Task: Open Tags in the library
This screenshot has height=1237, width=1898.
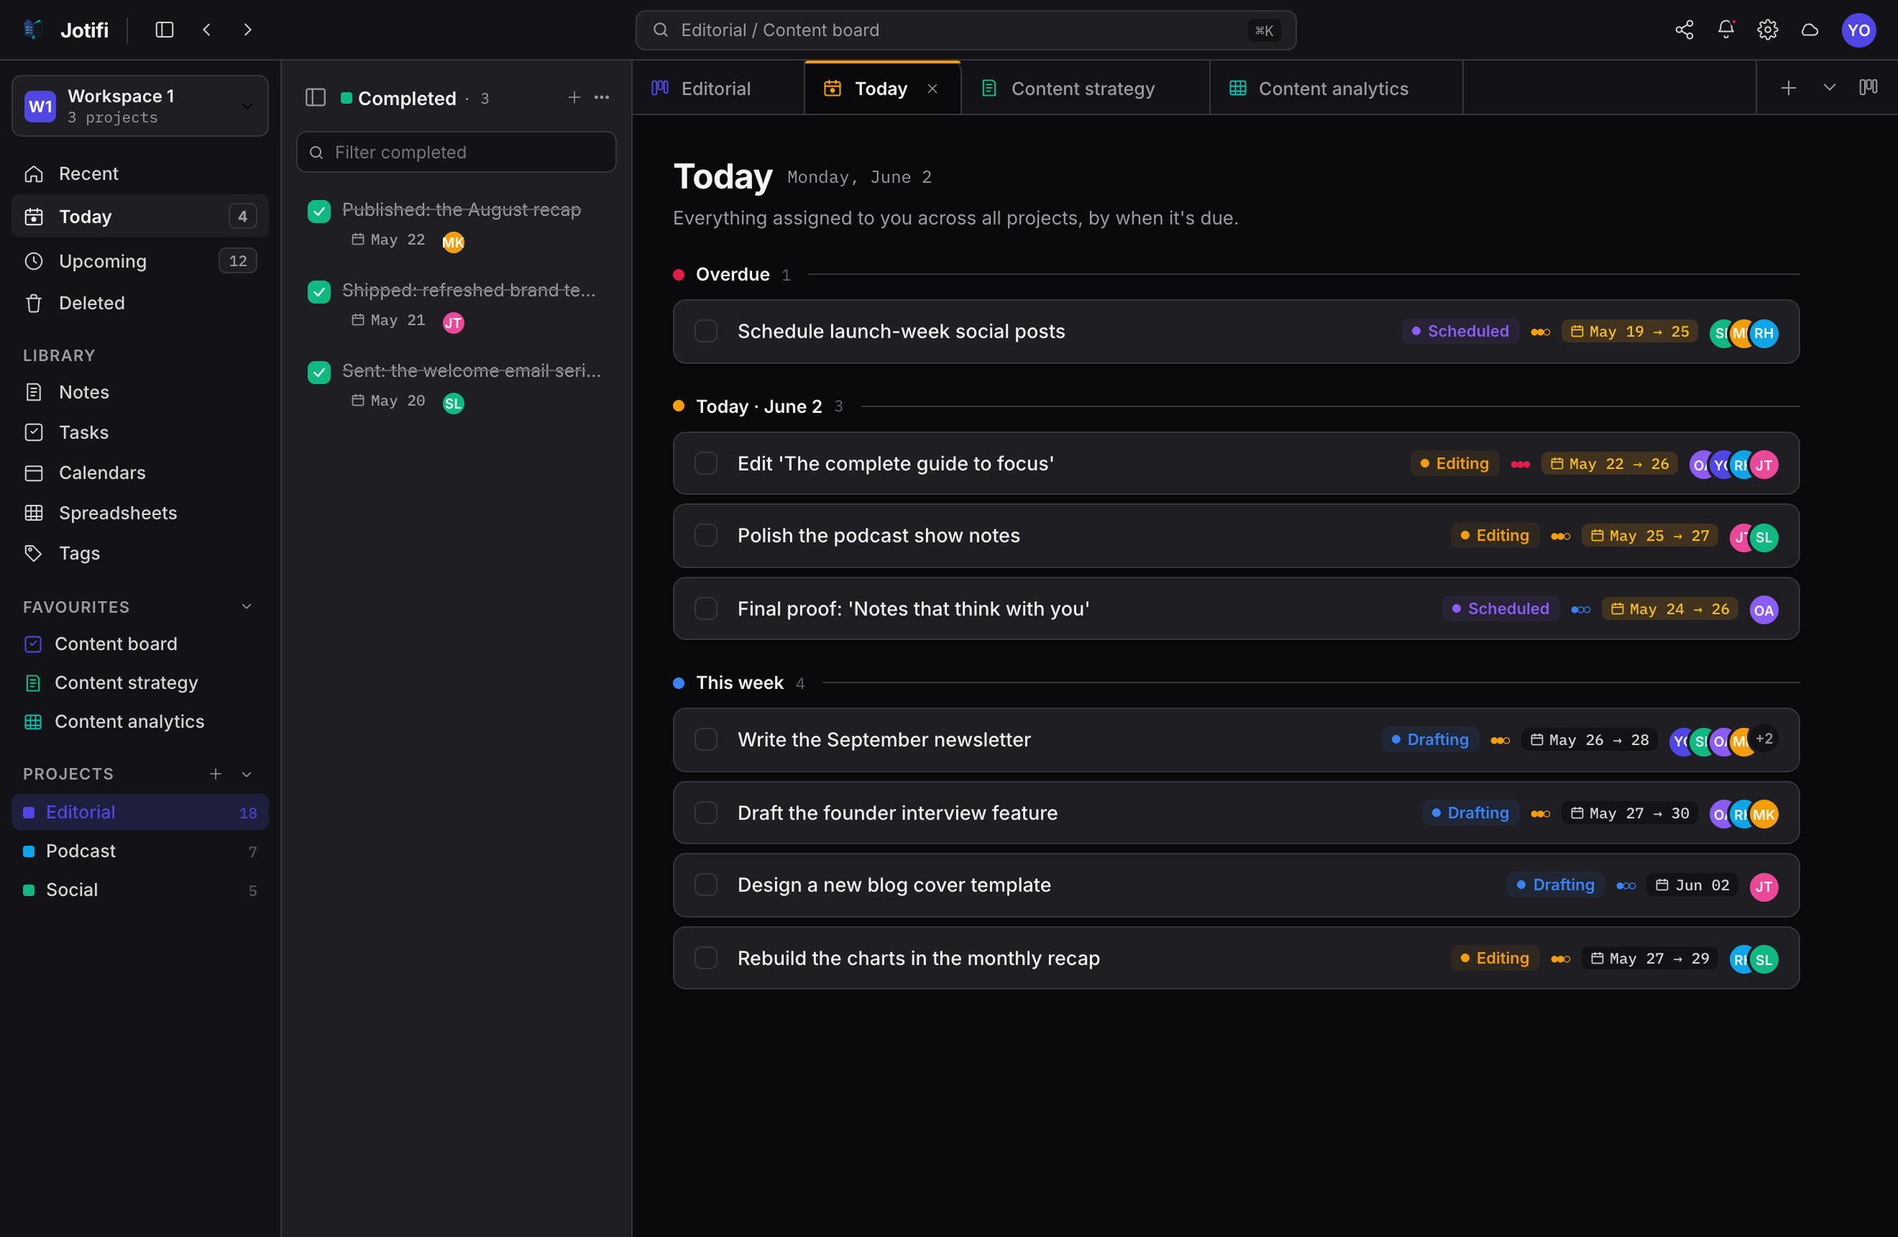Action: point(140,554)
